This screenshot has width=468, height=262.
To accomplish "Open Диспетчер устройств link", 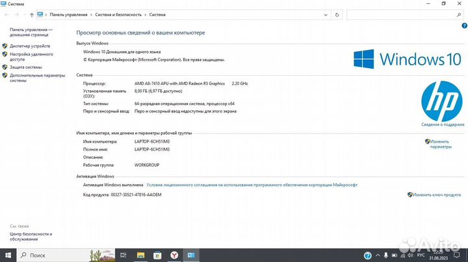I will (x=30, y=46).
